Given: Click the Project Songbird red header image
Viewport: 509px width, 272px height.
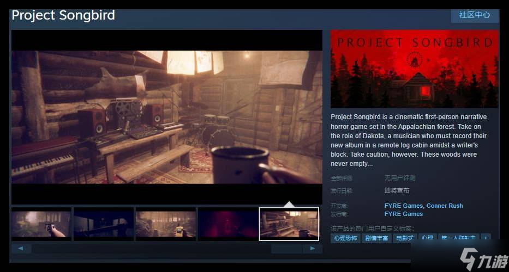Looking at the screenshot, I should click(x=414, y=69).
